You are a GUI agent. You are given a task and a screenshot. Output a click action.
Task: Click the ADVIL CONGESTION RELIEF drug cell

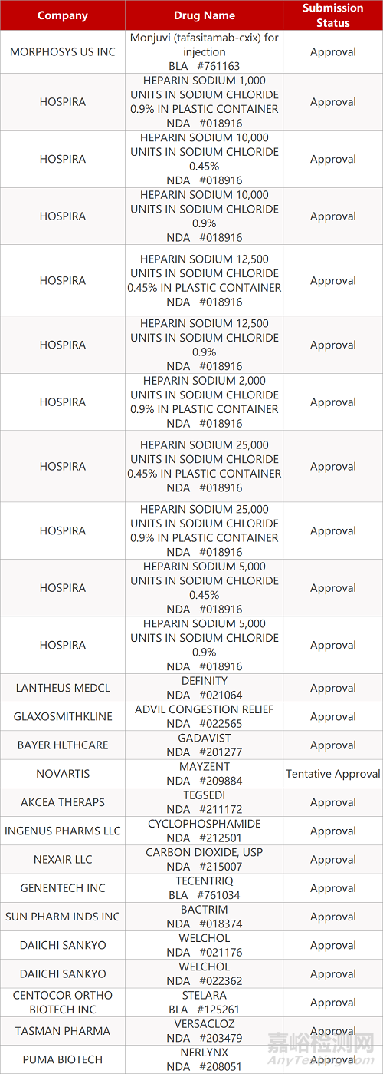pos(205,716)
